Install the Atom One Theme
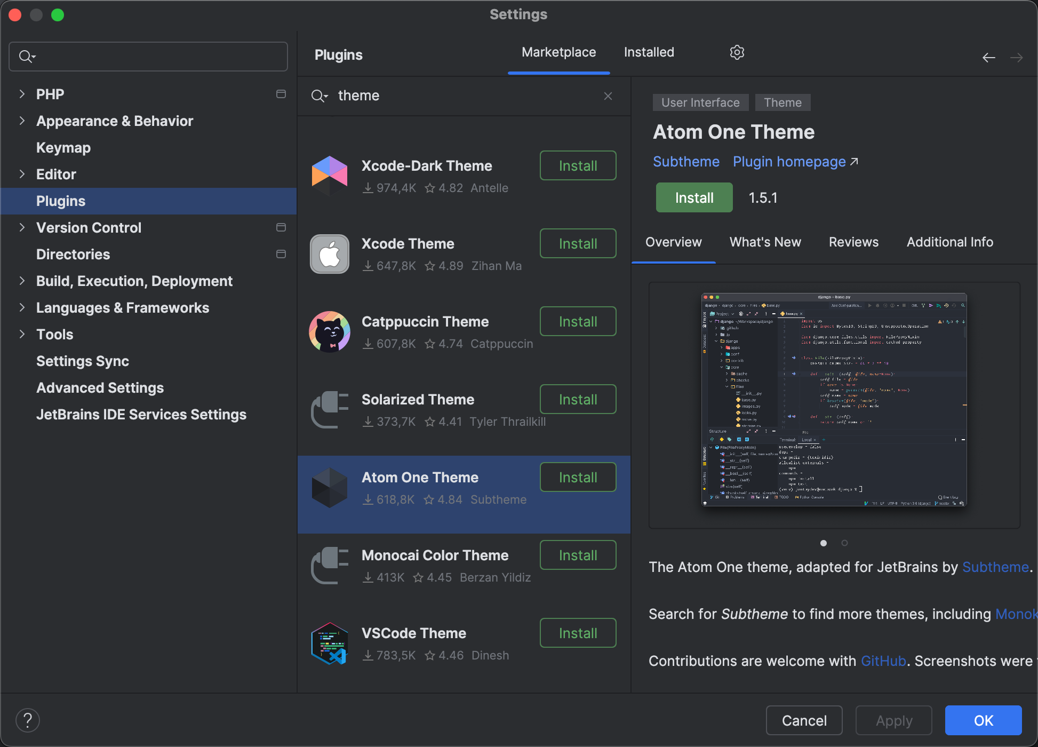Screen dimensions: 1038x747 click(693, 197)
